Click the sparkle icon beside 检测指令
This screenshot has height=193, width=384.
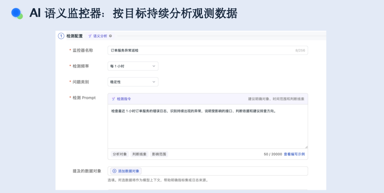[x=113, y=99]
